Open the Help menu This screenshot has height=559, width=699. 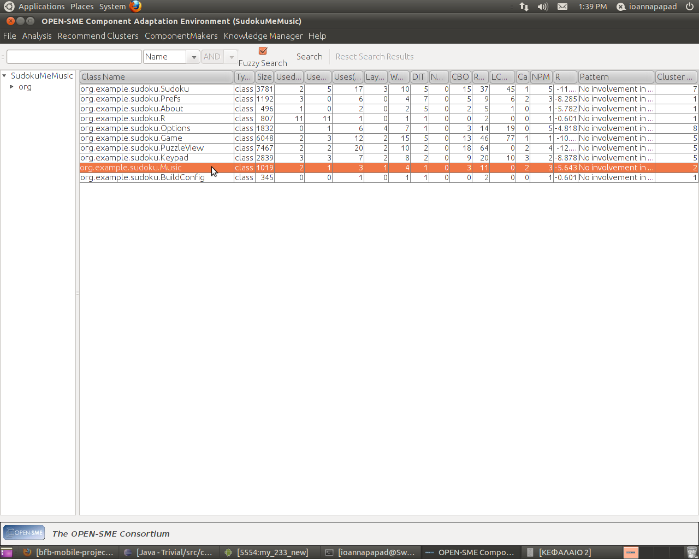click(x=317, y=36)
